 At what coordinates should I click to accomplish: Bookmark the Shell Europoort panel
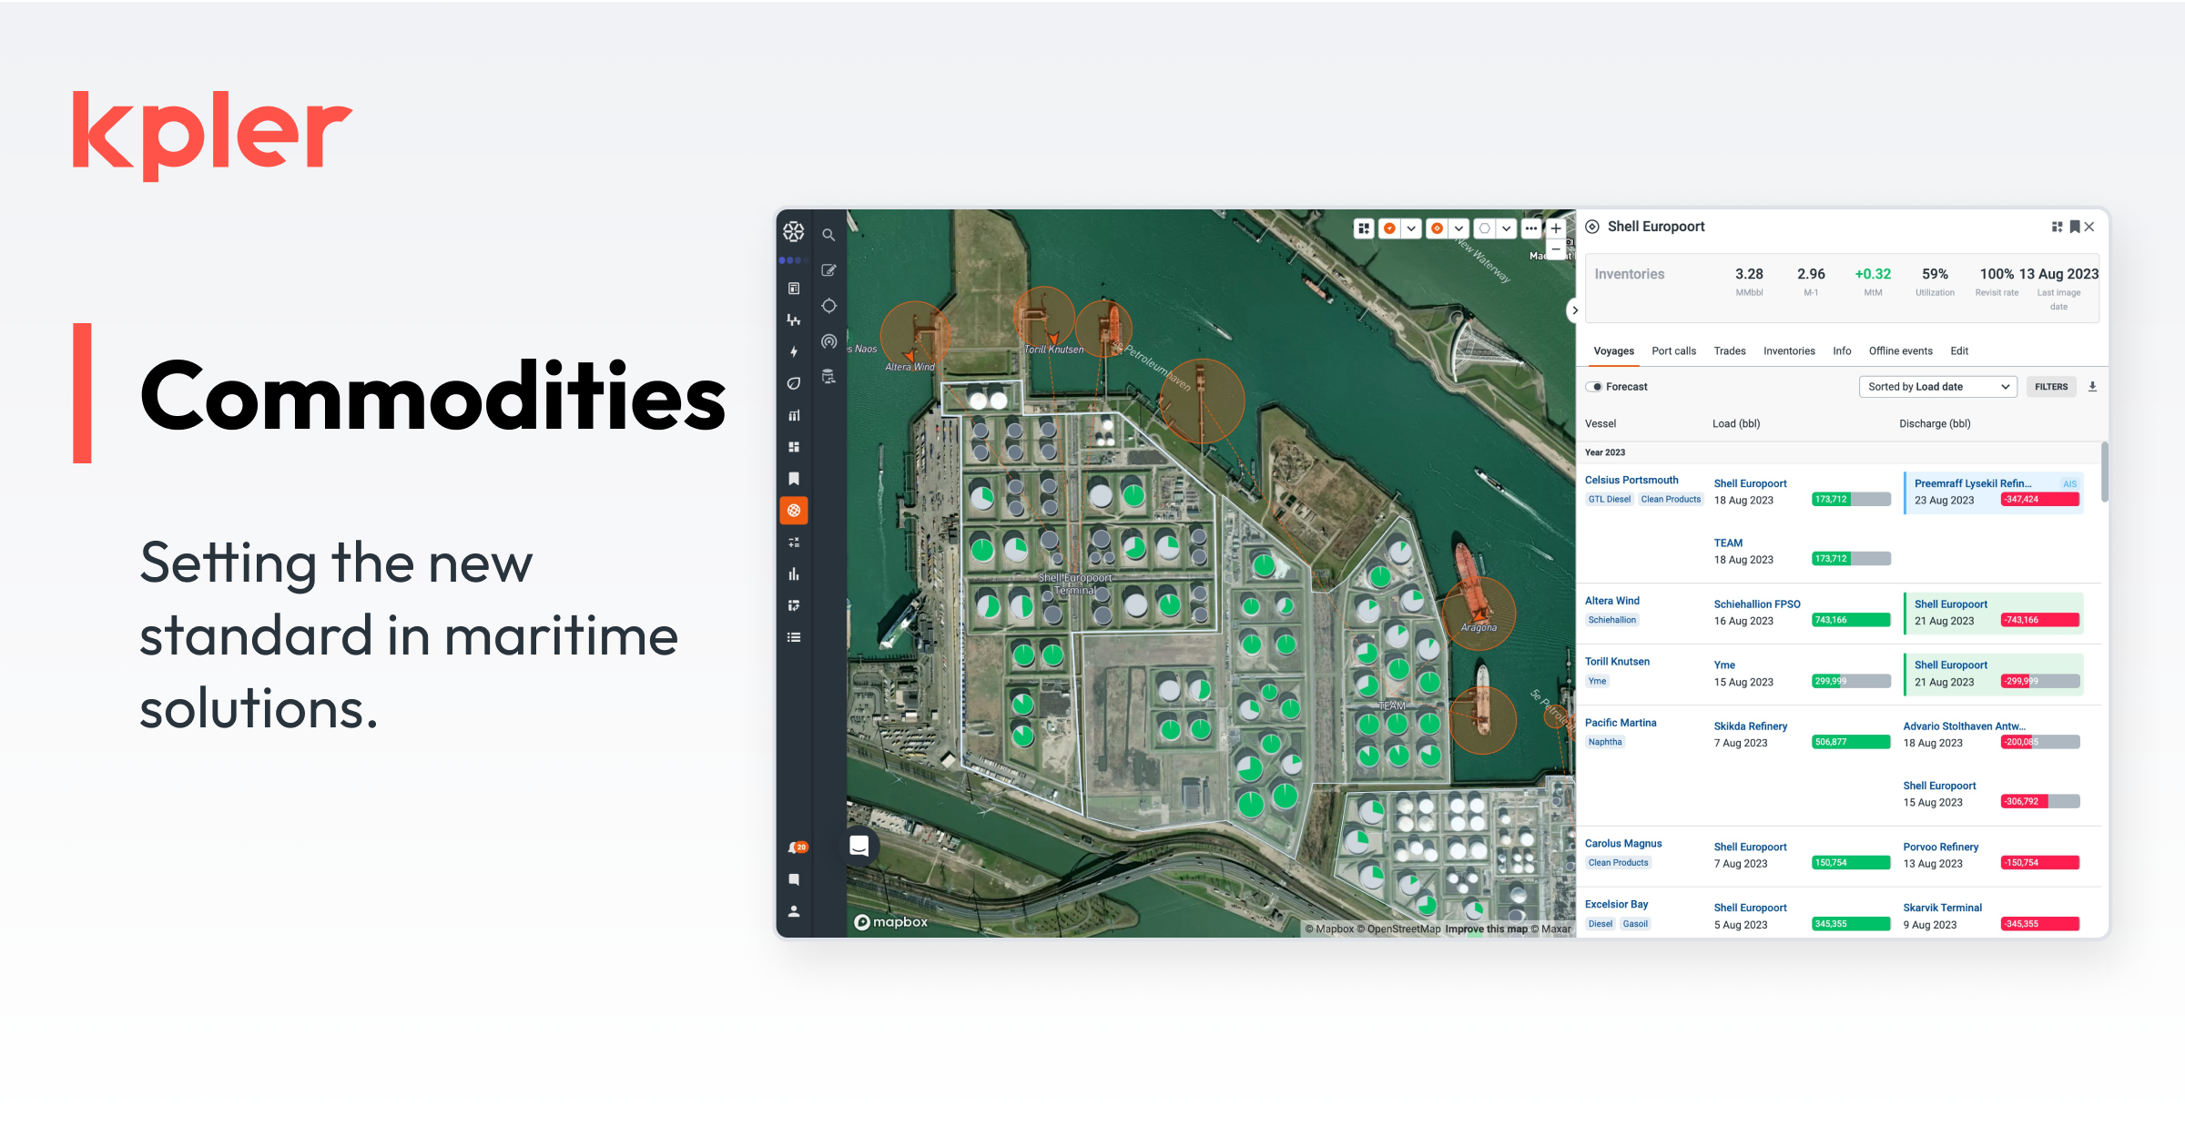pyautogui.click(x=2073, y=226)
